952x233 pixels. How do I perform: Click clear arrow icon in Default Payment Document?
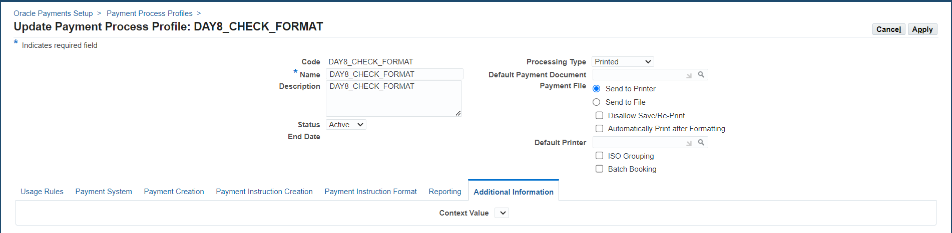click(689, 75)
